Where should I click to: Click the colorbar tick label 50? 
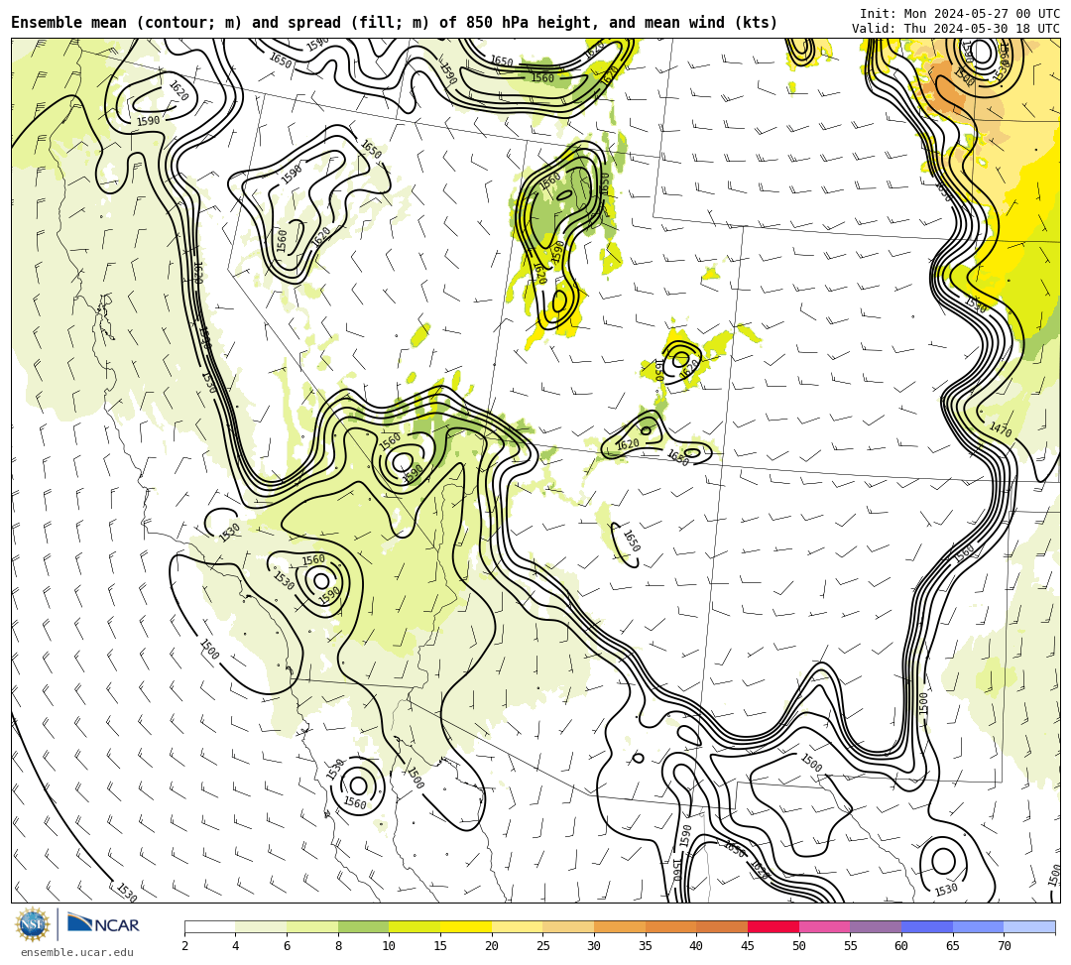pos(799,946)
